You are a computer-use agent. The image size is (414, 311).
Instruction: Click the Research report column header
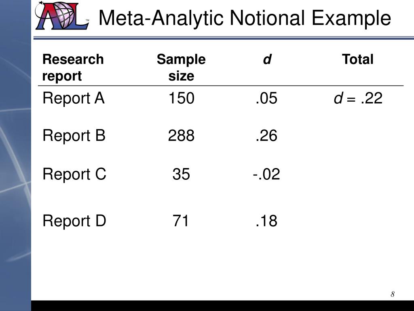73,68
